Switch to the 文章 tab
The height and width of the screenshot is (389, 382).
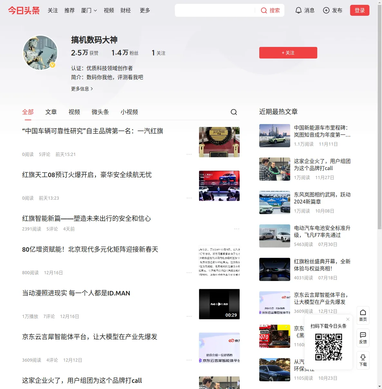pyautogui.click(x=51, y=112)
